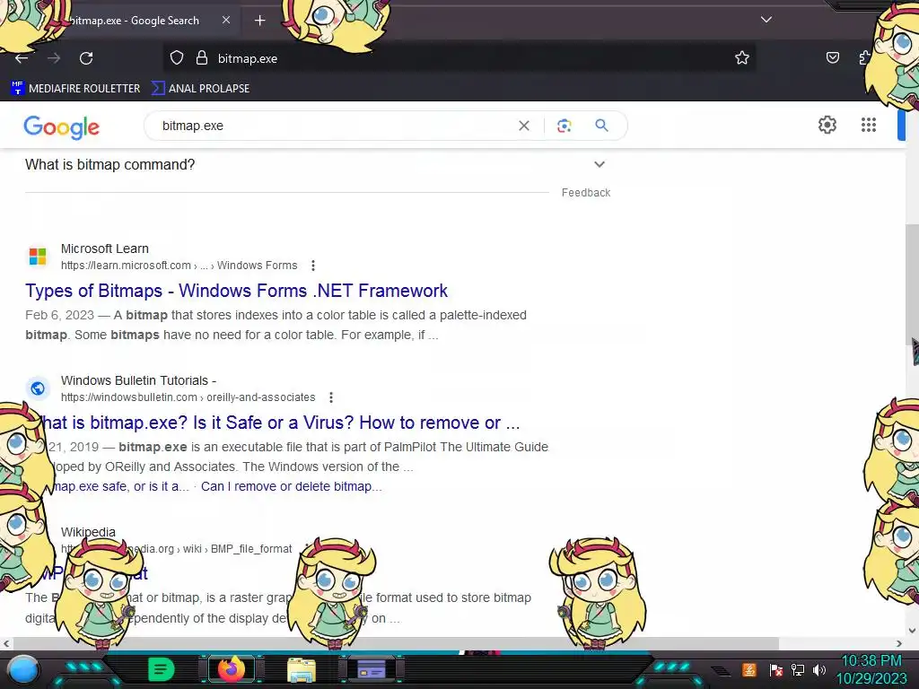Go back to the previous page
The image size is (919, 689).
click(22, 58)
